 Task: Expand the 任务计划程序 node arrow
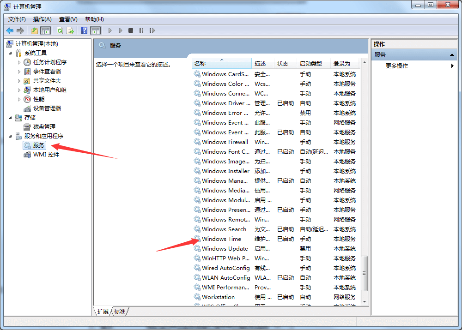coord(19,62)
